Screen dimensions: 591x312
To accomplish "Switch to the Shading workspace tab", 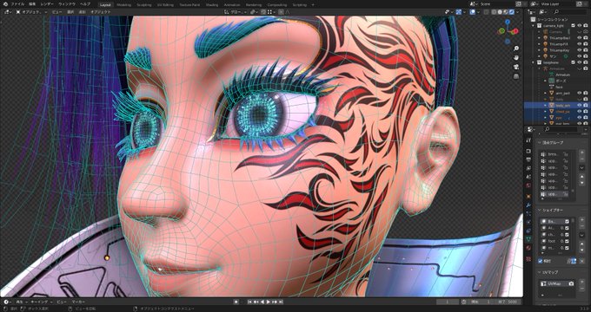I will (x=212, y=5).
